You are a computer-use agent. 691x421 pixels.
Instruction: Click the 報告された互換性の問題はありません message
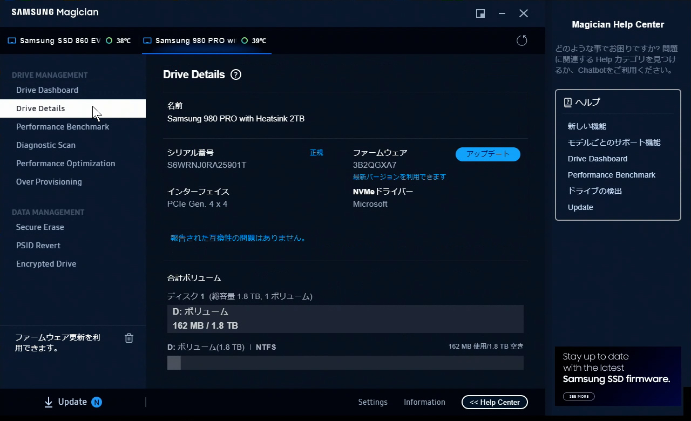pyautogui.click(x=239, y=238)
